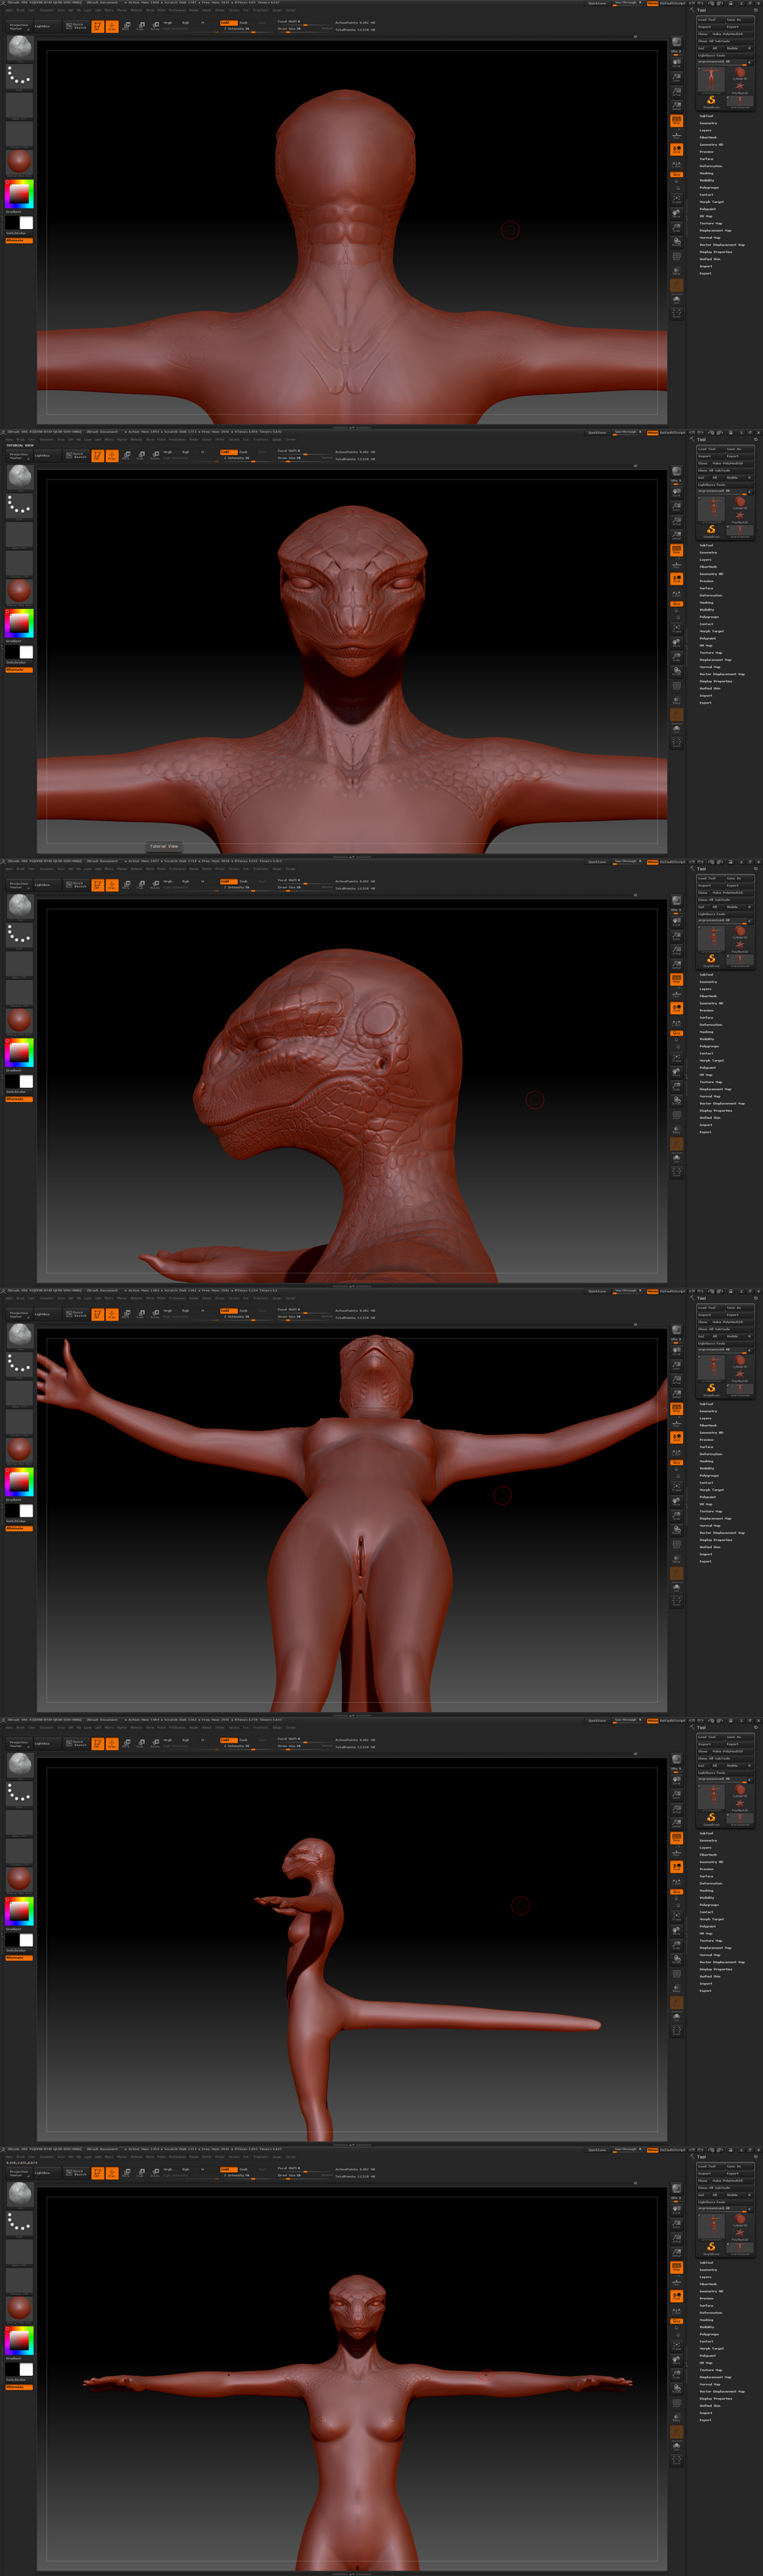The height and width of the screenshot is (2576, 763).
Task: Click the AAHalf zoom icon in the topmost window
Action: 676,105
